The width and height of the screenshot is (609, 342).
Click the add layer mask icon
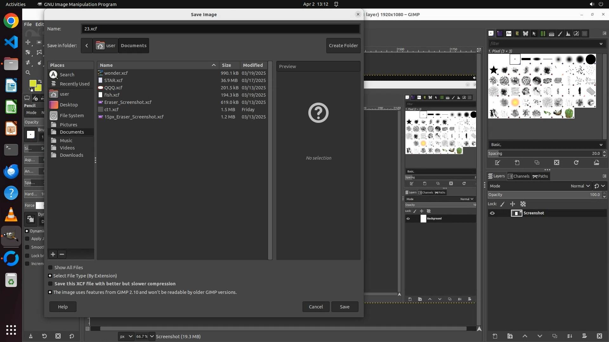tap(584, 336)
